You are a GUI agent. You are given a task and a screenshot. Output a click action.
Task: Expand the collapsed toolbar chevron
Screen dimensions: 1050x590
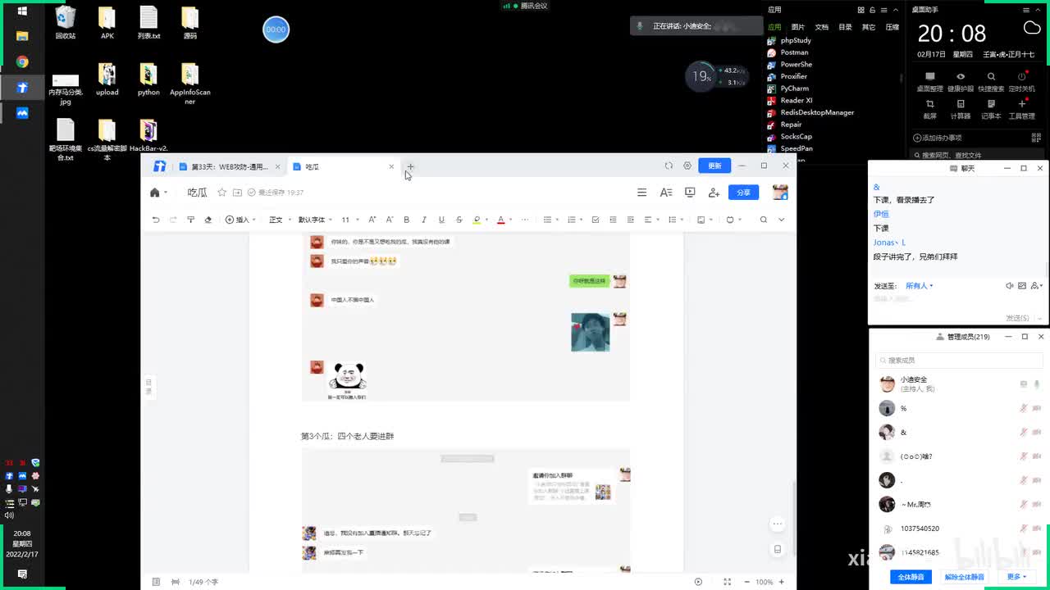[781, 220]
